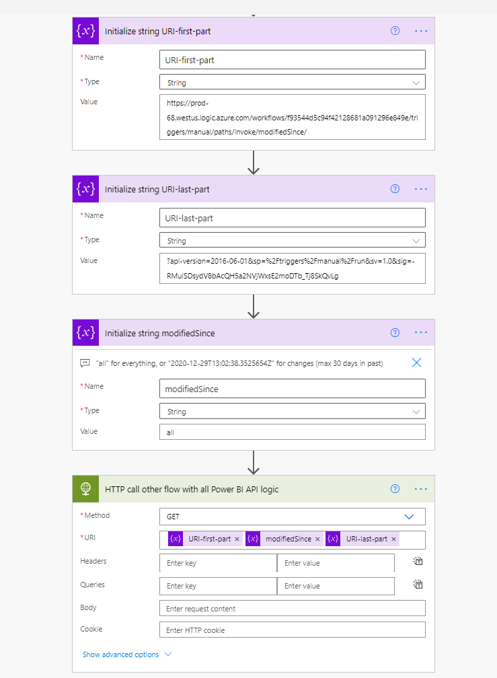Remove modifiedSince token from URI field
The height and width of the screenshot is (678, 497).
(x=317, y=539)
